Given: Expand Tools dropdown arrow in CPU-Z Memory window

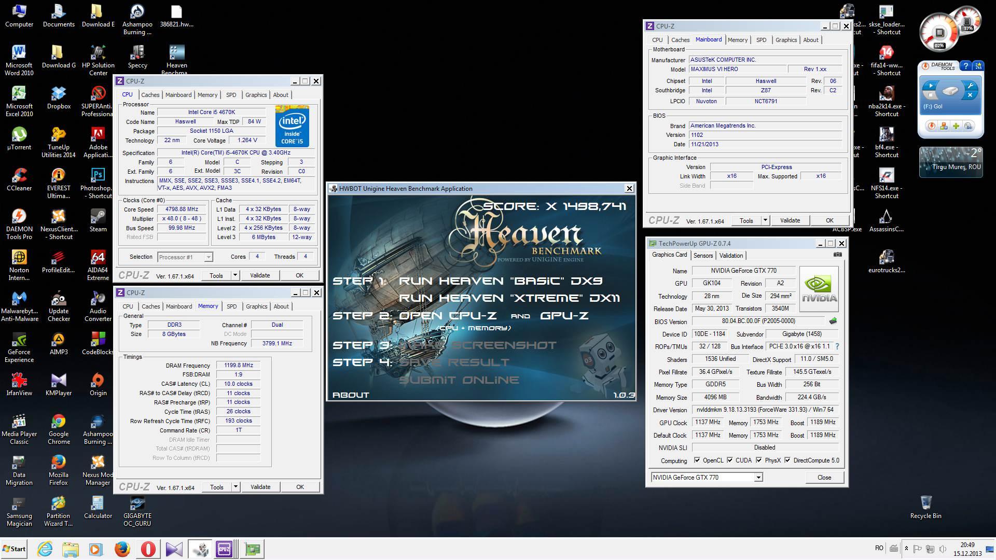Looking at the screenshot, I should point(236,487).
